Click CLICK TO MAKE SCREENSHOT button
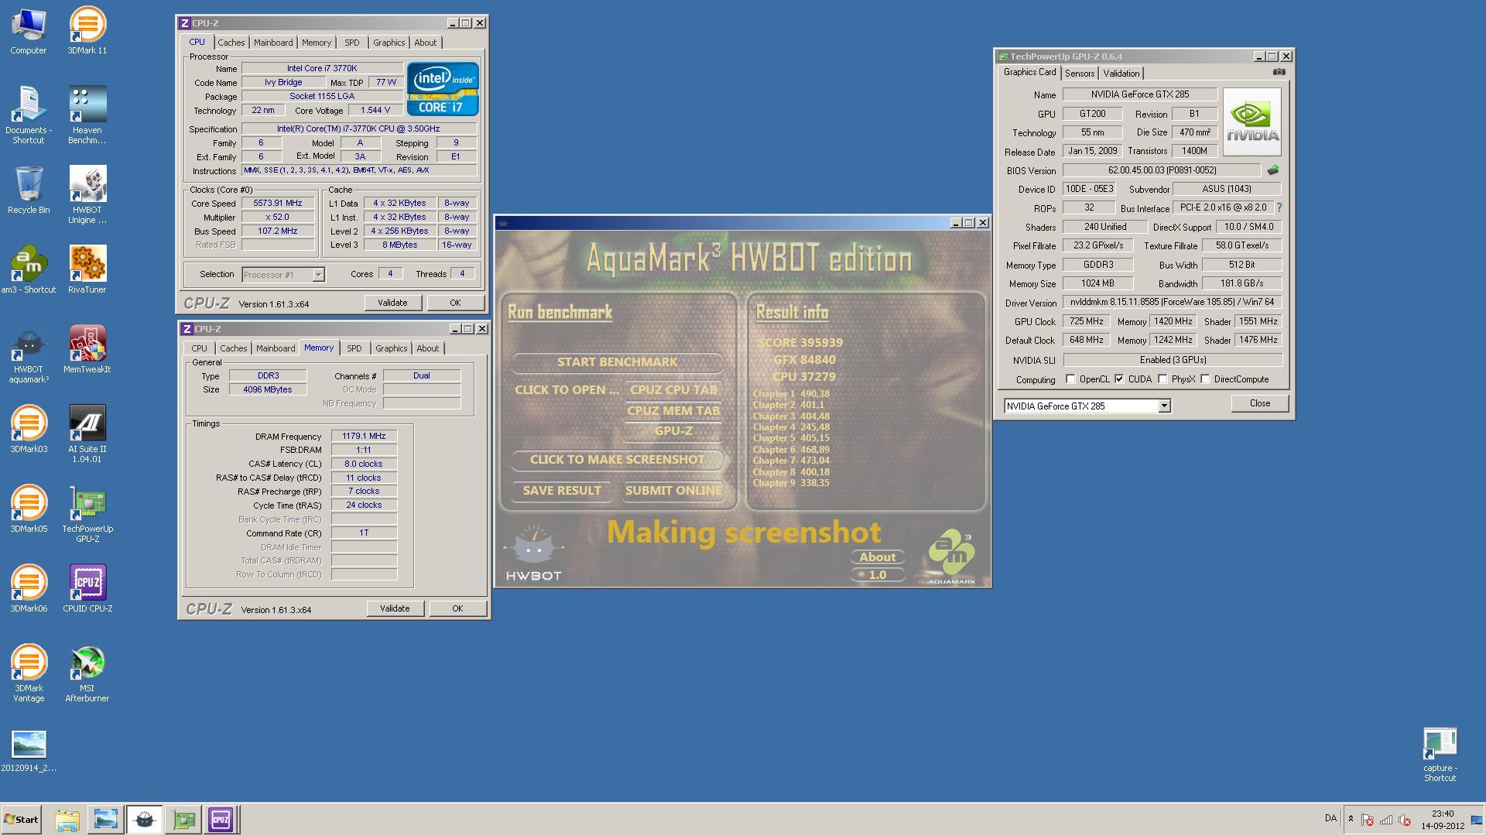This screenshot has width=1486, height=836. pyautogui.click(x=617, y=460)
